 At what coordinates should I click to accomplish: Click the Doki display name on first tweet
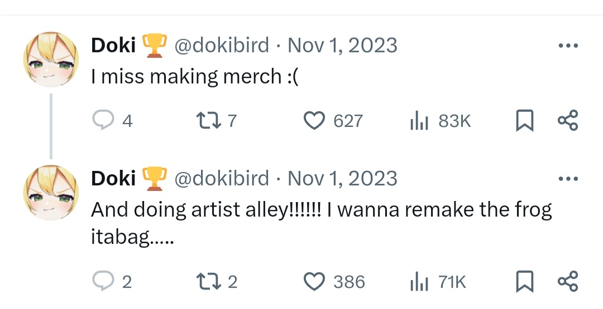113,45
